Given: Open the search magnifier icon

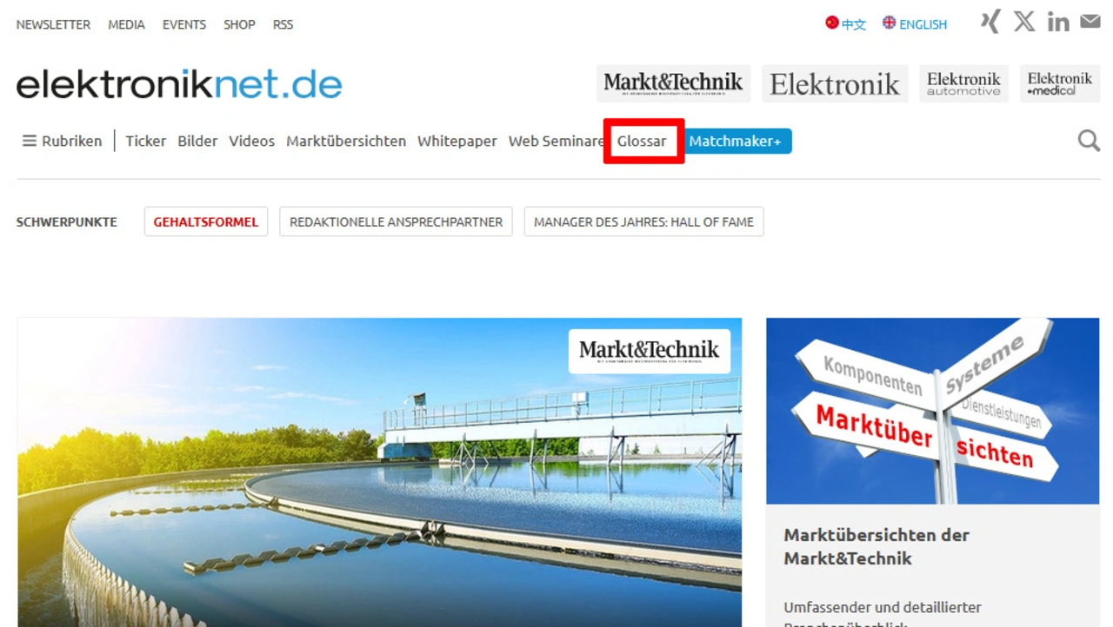Looking at the screenshot, I should (x=1089, y=141).
